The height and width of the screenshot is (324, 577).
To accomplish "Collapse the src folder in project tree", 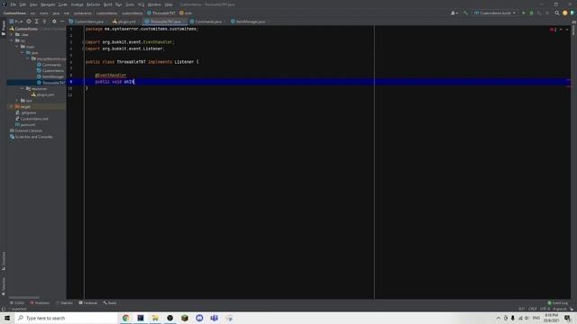I will 12,40.
